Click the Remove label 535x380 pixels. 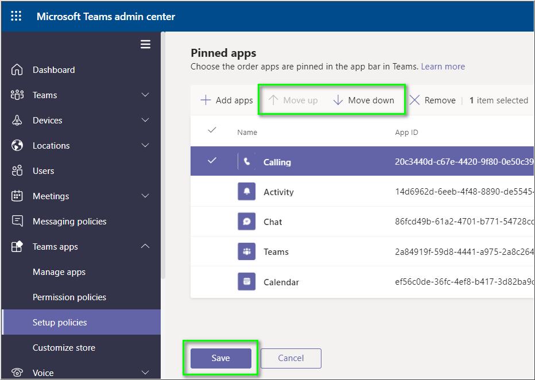(440, 100)
